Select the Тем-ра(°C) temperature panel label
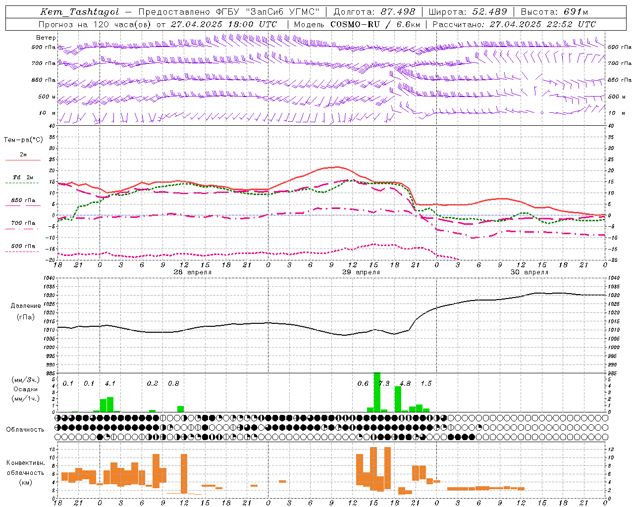634x507 pixels. [x=23, y=140]
